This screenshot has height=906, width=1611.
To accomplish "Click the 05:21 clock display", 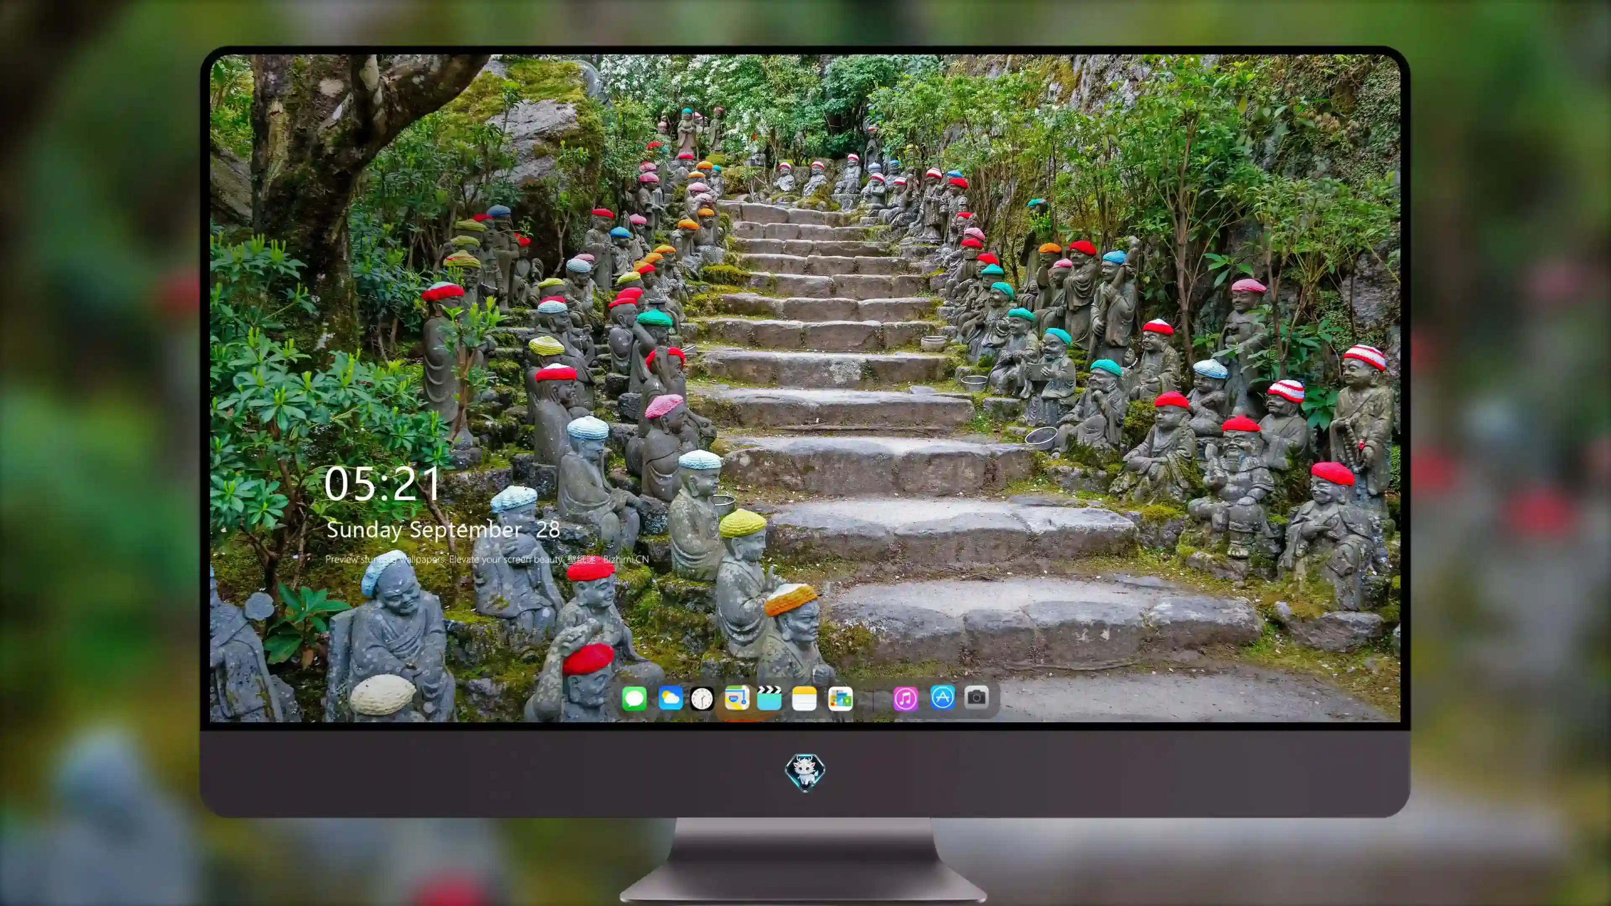I will coord(382,484).
